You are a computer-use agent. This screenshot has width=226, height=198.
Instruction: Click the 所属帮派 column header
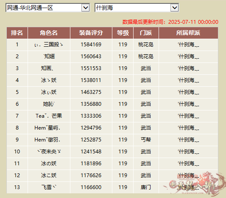click(188, 33)
